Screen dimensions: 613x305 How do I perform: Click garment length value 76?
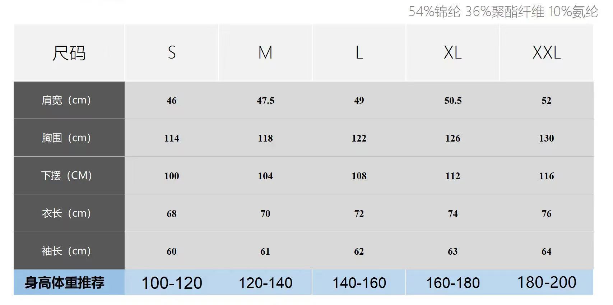pyautogui.click(x=546, y=214)
